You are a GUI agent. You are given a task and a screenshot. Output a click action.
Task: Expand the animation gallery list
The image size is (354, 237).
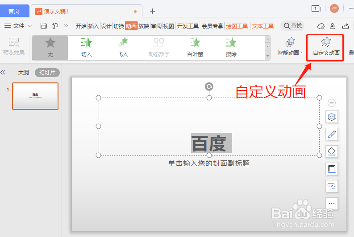[x=267, y=55]
